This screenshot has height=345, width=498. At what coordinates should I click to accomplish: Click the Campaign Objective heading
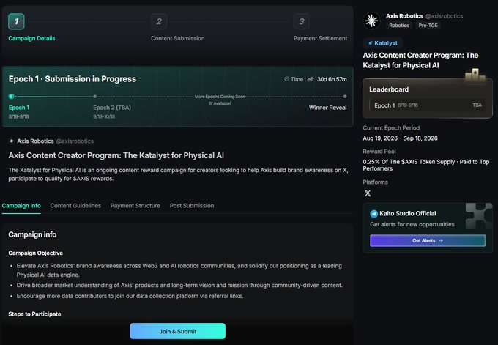(36, 253)
